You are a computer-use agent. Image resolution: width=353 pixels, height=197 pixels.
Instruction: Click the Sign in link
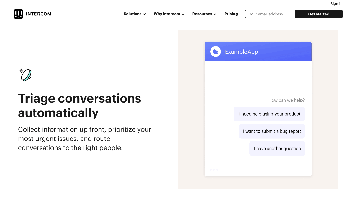coord(336,4)
